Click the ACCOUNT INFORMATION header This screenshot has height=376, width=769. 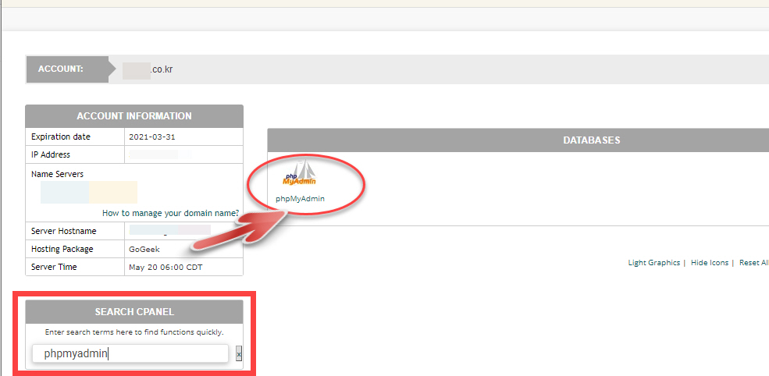coord(134,116)
